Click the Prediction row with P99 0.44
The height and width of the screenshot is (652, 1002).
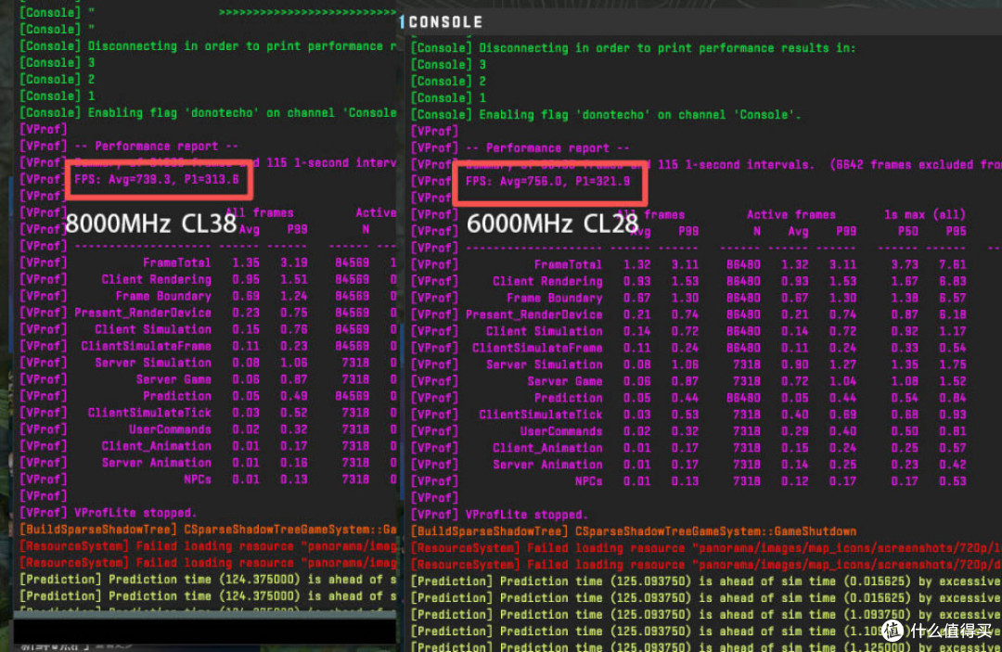coord(688,397)
